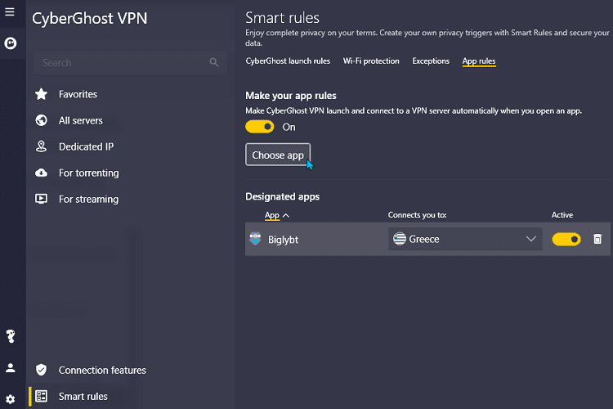613x409 pixels.
Task: Click the Dedicated IP pin icon
Action: [x=41, y=146]
